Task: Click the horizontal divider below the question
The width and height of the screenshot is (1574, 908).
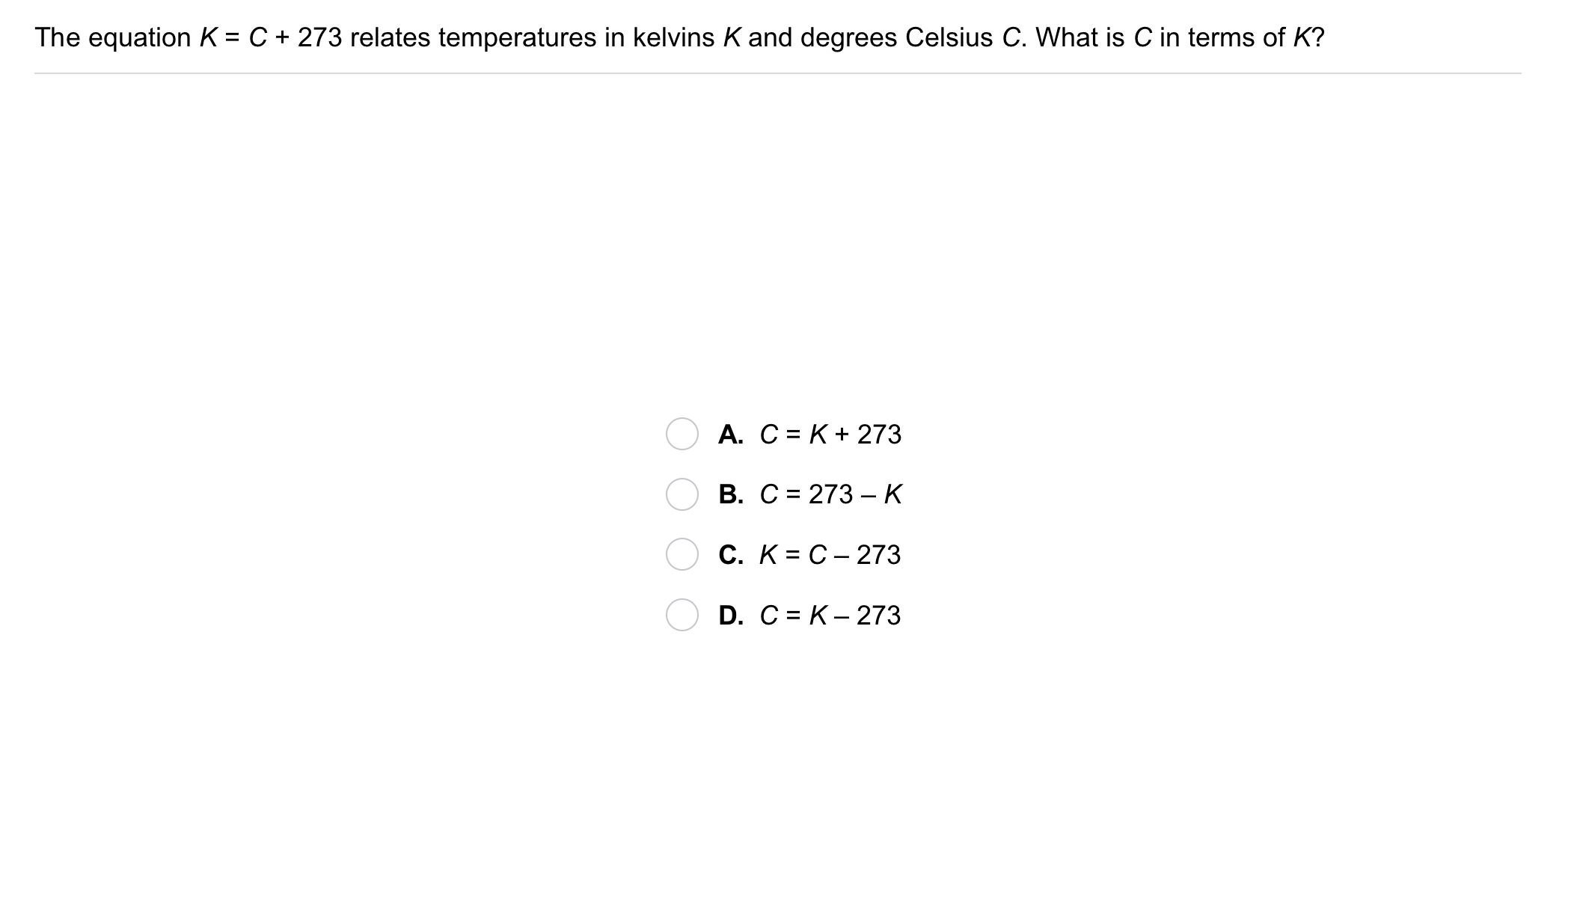Action: (x=777, y=73)
